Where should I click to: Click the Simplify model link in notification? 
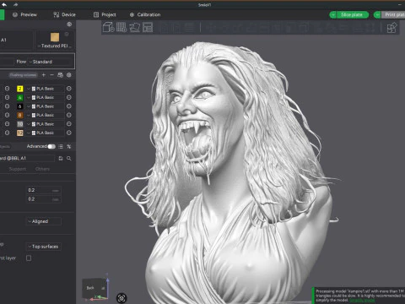click(362, 301)
